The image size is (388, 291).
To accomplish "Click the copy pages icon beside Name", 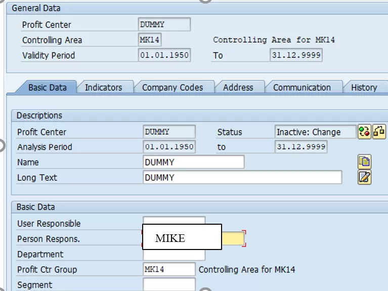I will pos(364,162).
